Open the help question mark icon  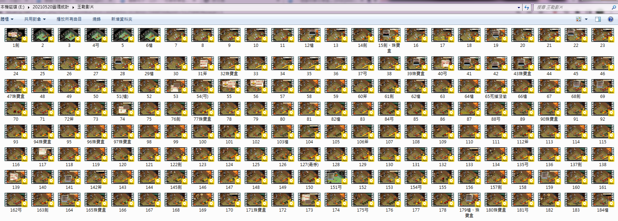pos(610,19)
